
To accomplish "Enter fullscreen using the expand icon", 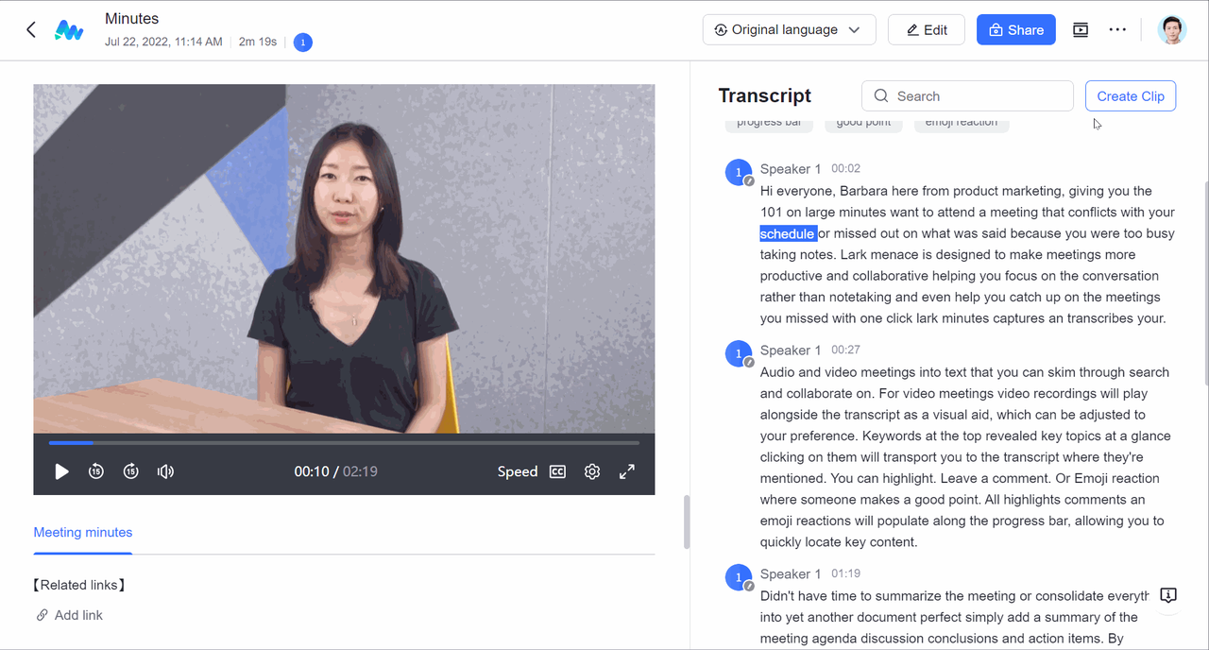I will click(x=626, y=471).
